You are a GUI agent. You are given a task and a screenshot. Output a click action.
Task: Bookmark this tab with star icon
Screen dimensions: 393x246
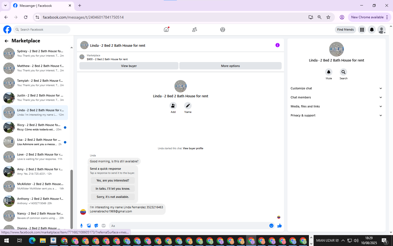pyautogui.click(x=328, y=17)
